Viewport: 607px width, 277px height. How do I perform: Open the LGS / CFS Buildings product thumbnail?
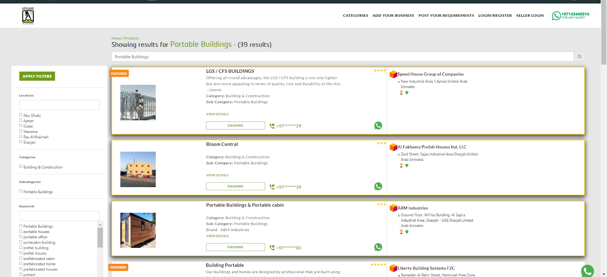pyautogui.click(x=138, y=102)
